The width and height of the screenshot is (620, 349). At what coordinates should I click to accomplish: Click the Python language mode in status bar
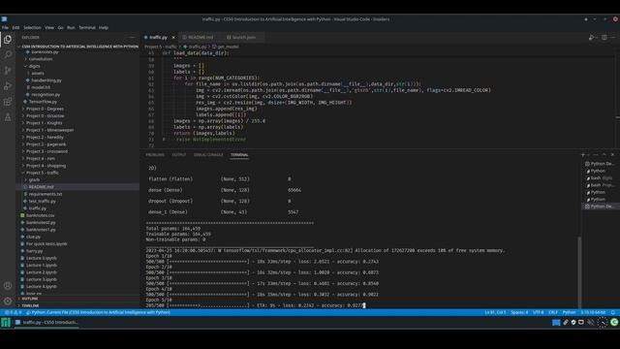pos(569,312)
